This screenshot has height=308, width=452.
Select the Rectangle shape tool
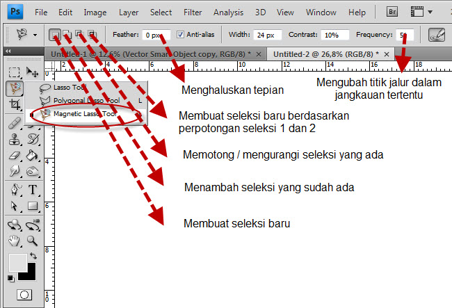coord(33,206)
